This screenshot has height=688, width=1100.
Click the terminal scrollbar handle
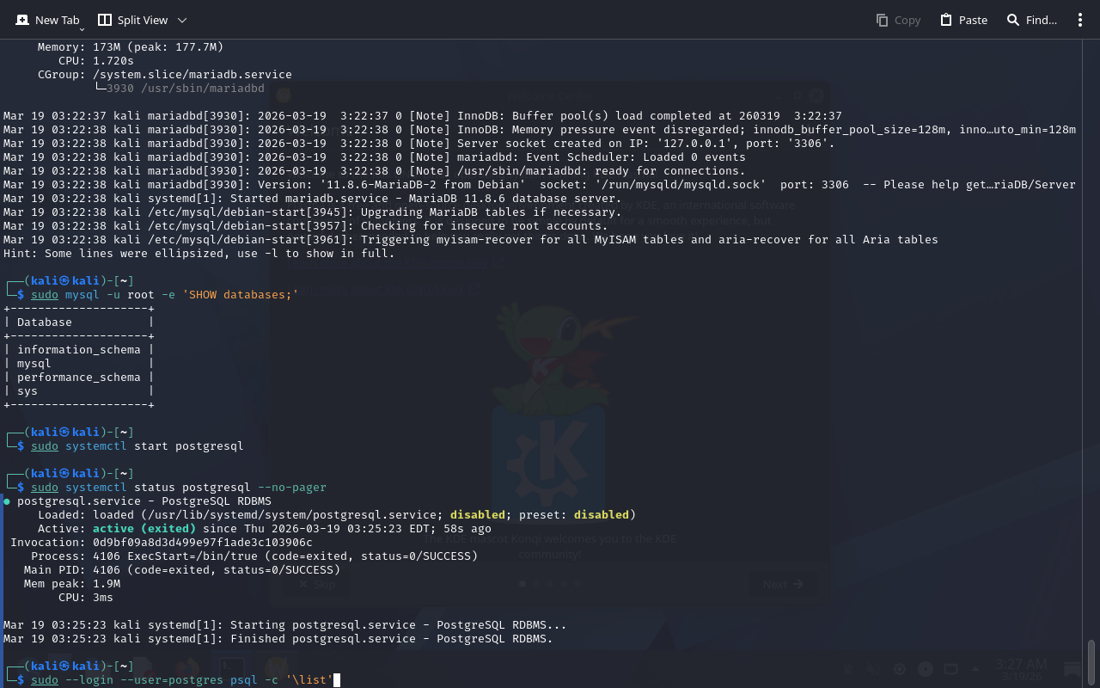click(1091, 661)
